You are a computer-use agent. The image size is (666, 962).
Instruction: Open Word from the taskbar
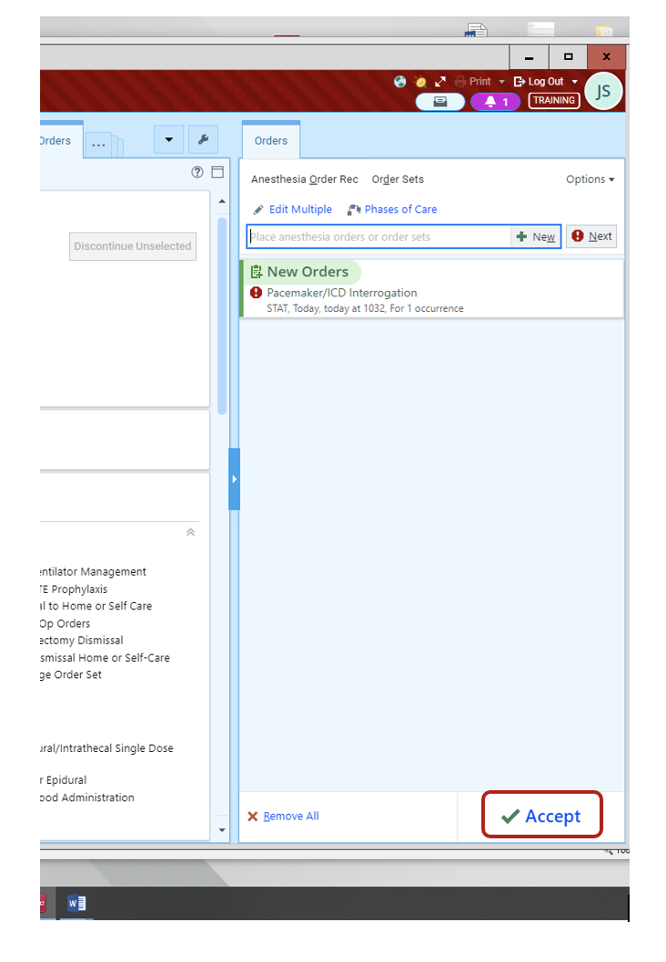[76, 903]
